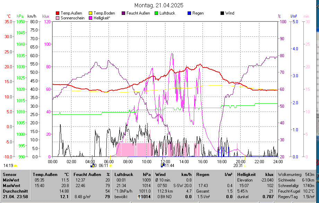
Task: Click the timestamp 21.04. 23:58
Action: coord(15,197)
